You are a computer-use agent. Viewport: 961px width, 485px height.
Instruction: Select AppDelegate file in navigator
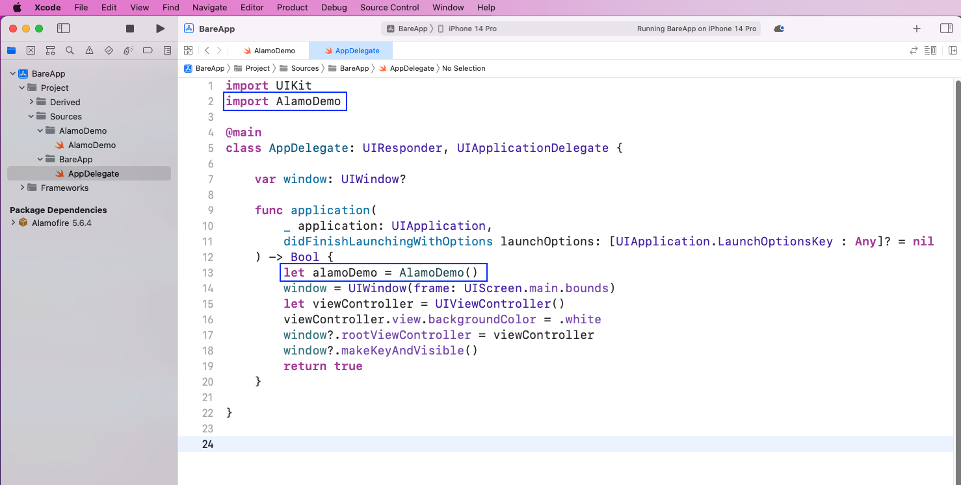pyautogui.click(x=89, y=173)
